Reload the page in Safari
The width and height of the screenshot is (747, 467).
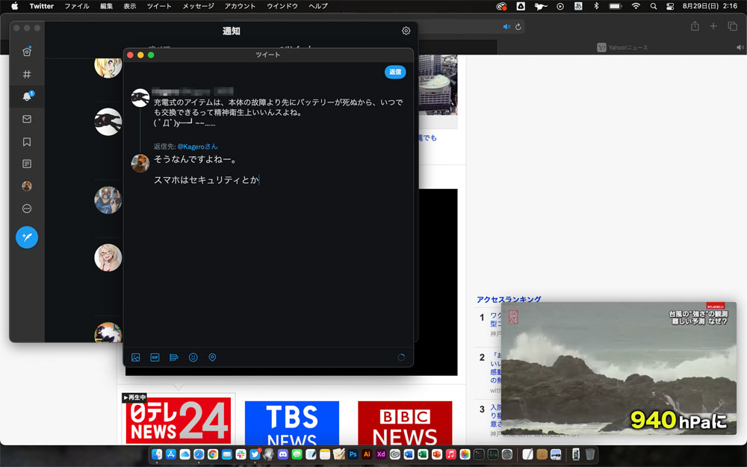coord(518,27)
